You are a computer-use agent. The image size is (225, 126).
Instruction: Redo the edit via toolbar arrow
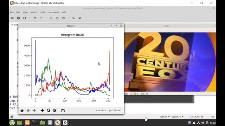(x=41, y=18)
